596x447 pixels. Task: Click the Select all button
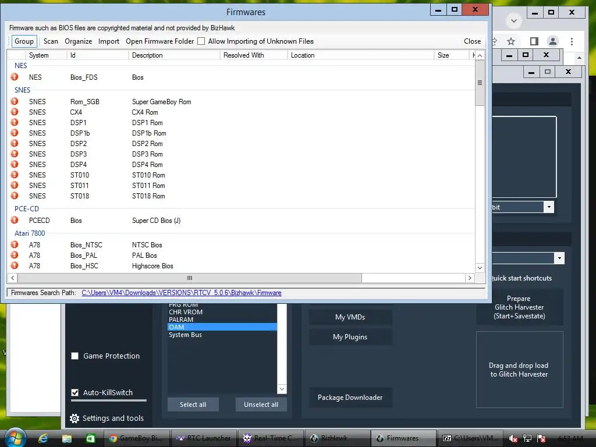[193, 405]
